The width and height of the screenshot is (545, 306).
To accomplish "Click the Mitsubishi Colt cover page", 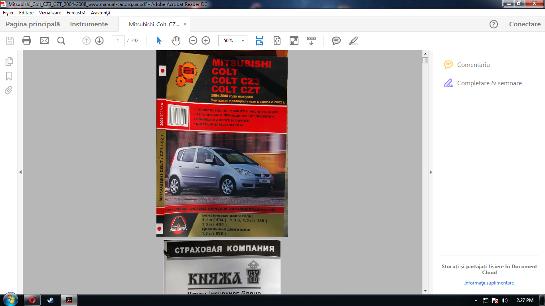I will pyautogui.click(x=222, y=143).
